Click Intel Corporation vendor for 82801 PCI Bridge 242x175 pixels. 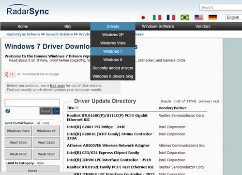click(172, 127)
